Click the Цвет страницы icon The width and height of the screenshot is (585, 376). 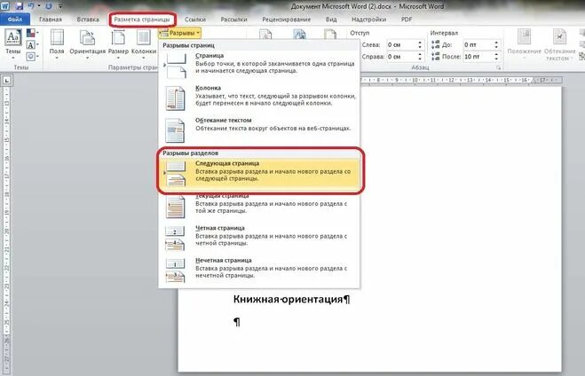click(x=299, y=35)
